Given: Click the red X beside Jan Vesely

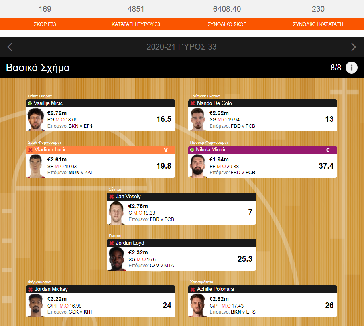Looking at the screenshot, I should [x=111, y=197].
